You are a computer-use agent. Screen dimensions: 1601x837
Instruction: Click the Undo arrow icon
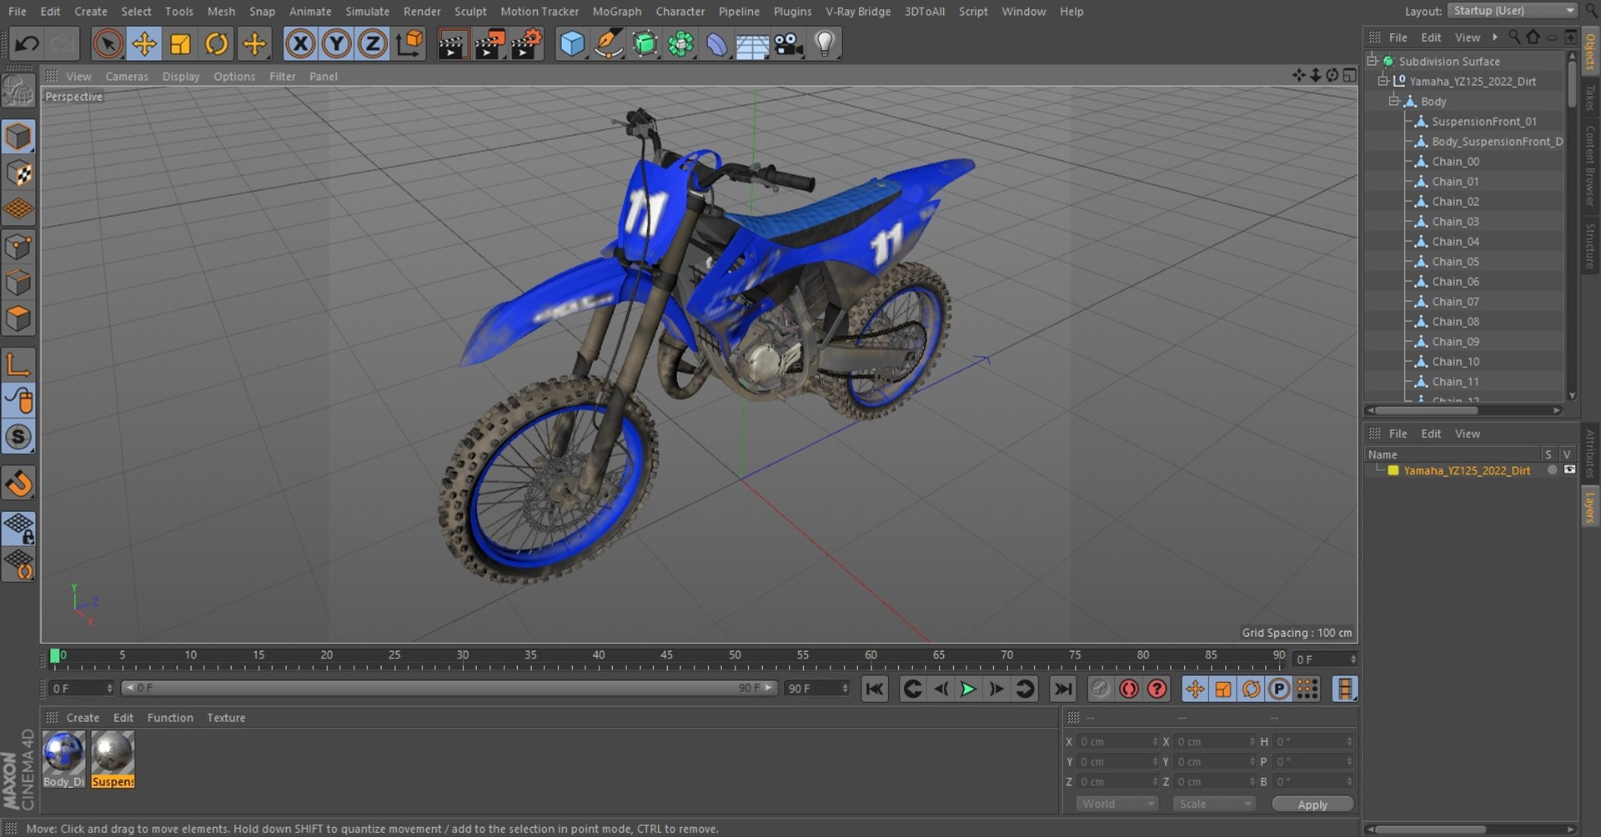27,43
